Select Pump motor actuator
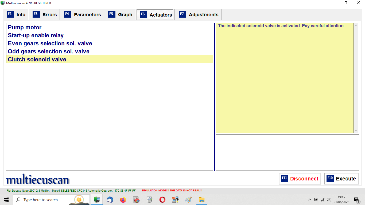Screen dimensions: 365x205 point(110,27)
